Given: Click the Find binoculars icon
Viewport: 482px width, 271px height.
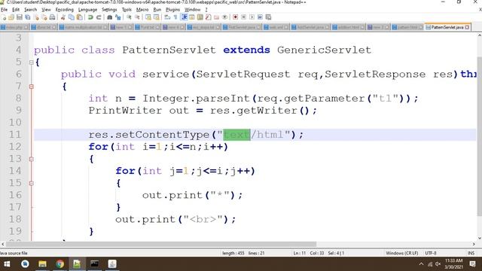Looking at the screenshot, I should pyautogui.click(x=109, y=17).
